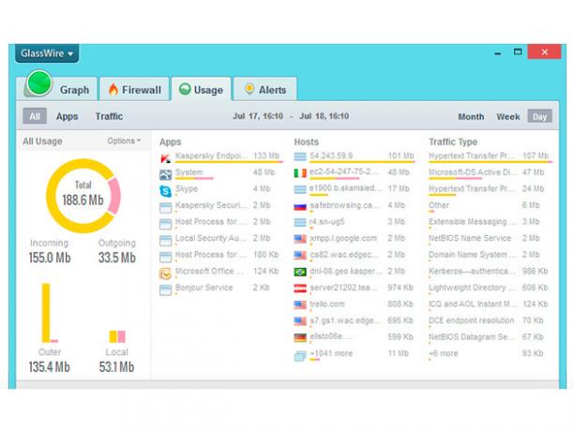The width and height of the screenshot is (574, 431).
Task: Click the German flag beside elisto06e host
Action: click(300, 338)
